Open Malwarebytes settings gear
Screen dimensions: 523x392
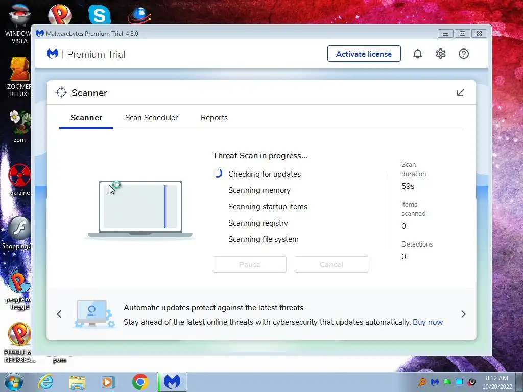point(441,54)
